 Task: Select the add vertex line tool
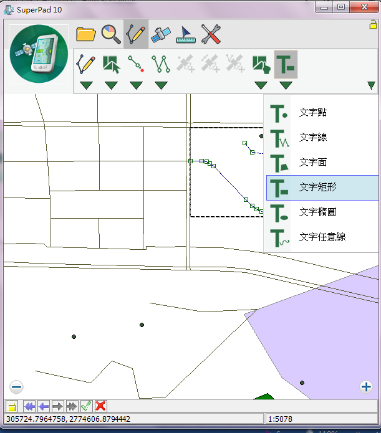(136, 64)
